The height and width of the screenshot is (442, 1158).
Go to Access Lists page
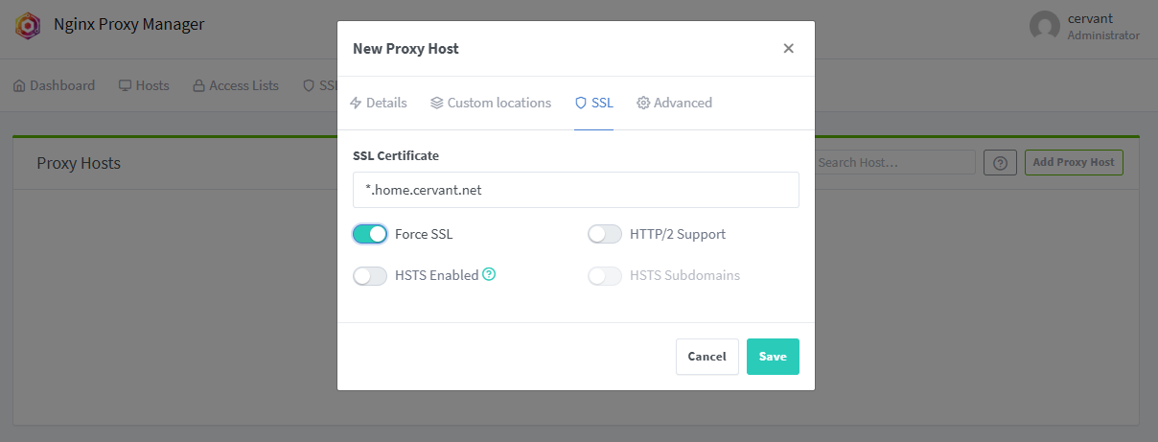click(x=236, y=85)
